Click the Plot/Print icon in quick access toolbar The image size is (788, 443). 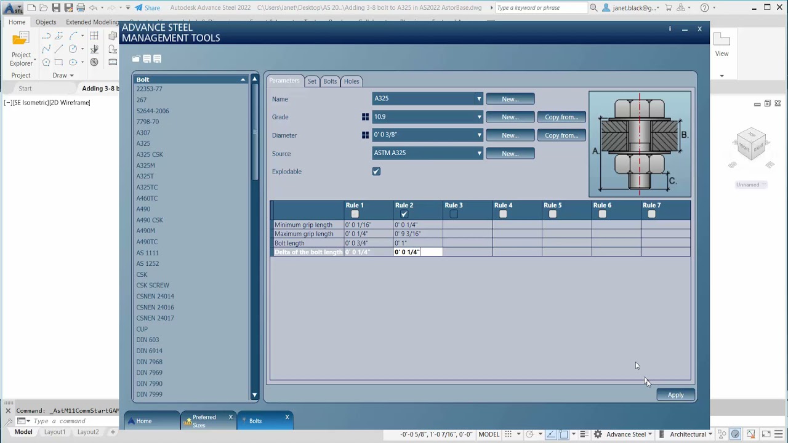coord(81,7)
